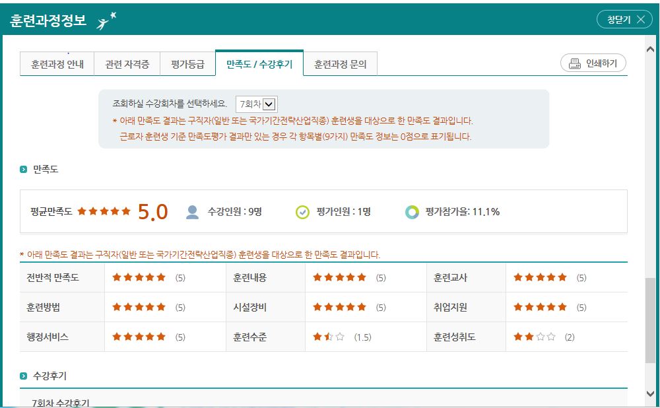Click the 만족도 / 수강후기 tab

pos(259,65)
